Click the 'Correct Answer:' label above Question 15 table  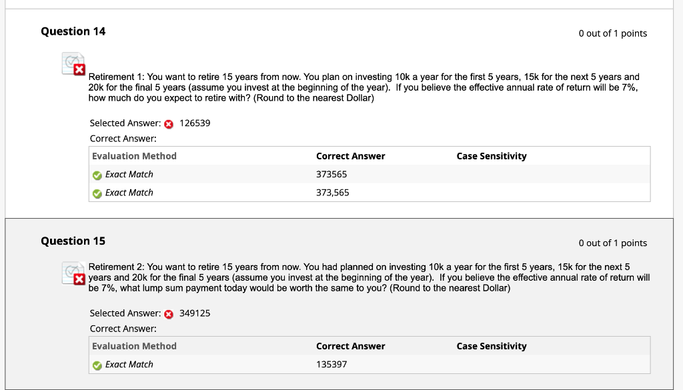pyautogui.click(x=123, y=329)
